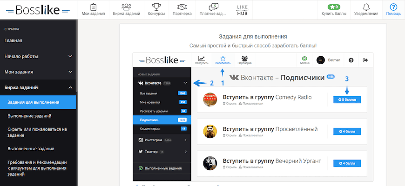This screenshot has width=405, height=186.
Task: Open the Конкурсы trophy section
Action: (156, 10)
